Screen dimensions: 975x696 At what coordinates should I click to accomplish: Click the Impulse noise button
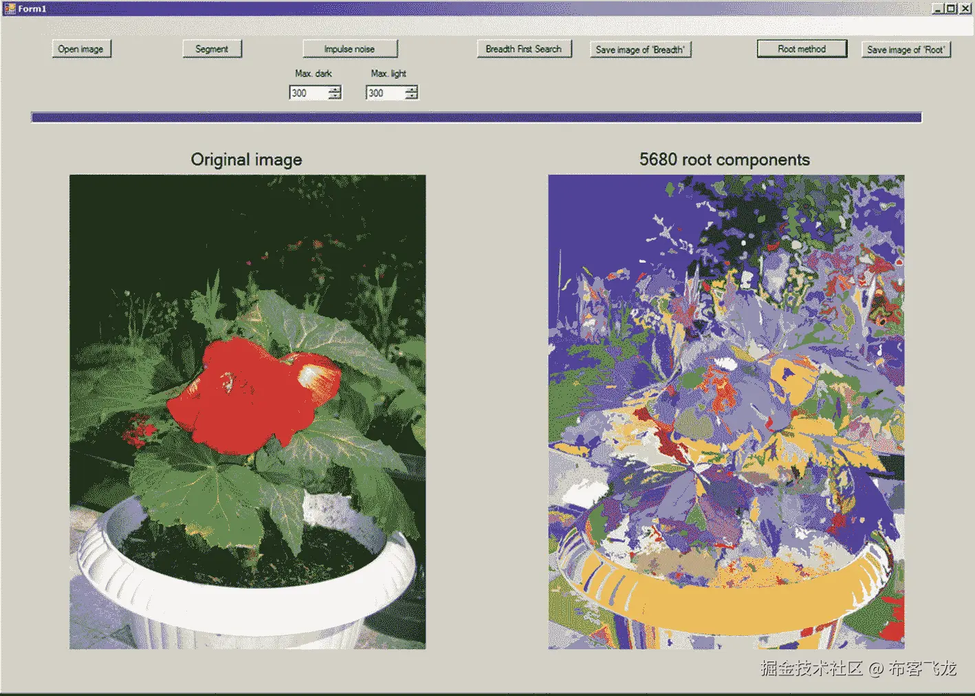349,48
